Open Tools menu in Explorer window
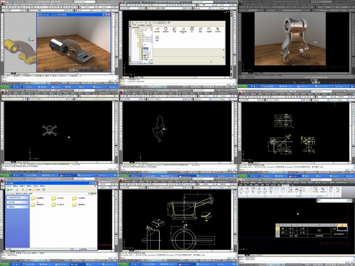The image size is (355, 266). click(35, 186)
